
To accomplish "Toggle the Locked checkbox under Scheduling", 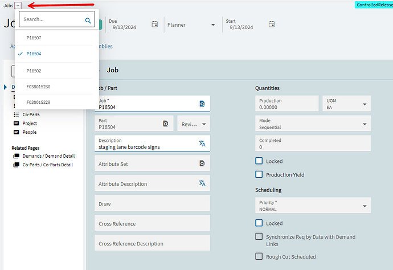I will pyautogui.click(x=259, y=223).
